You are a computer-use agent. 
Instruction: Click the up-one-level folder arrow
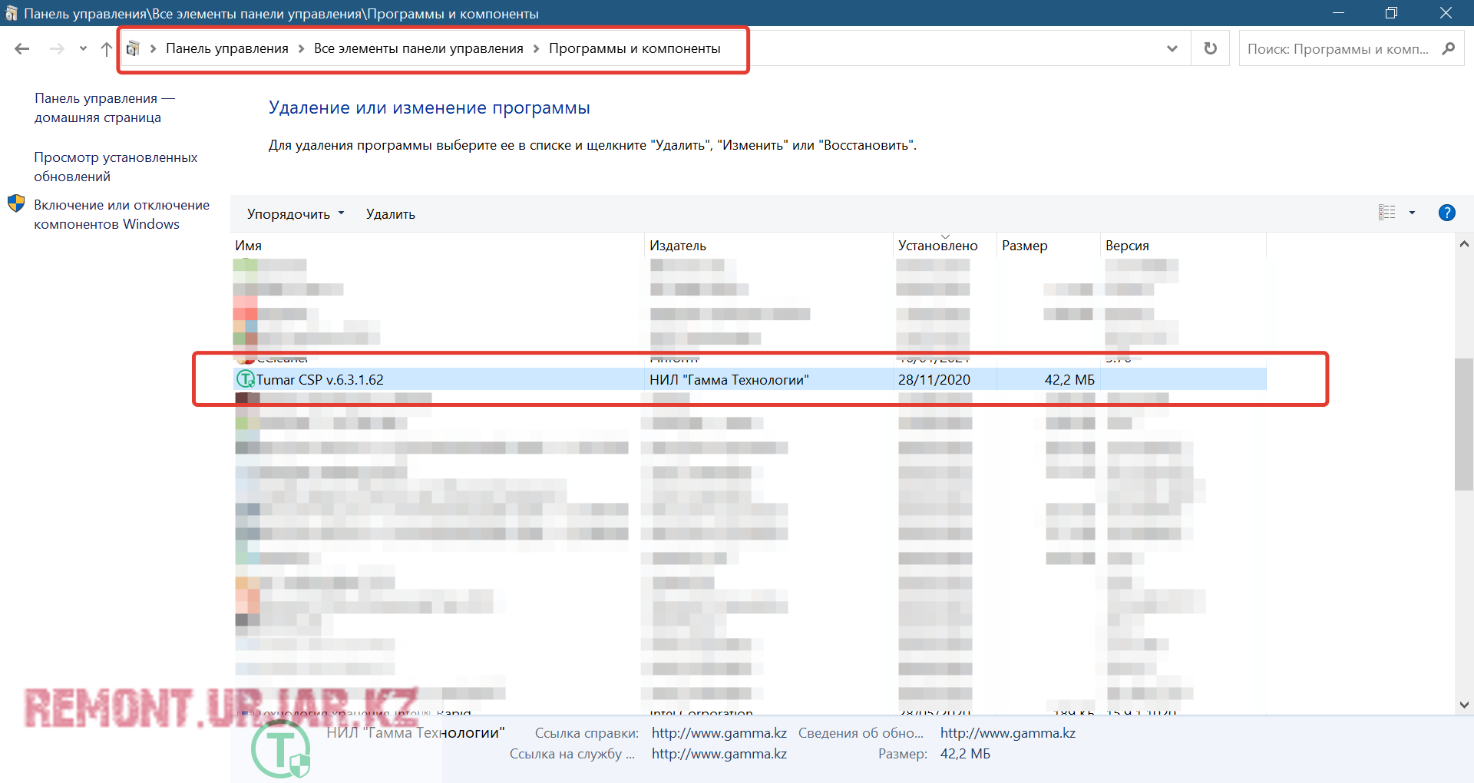[x=106, y=48]
